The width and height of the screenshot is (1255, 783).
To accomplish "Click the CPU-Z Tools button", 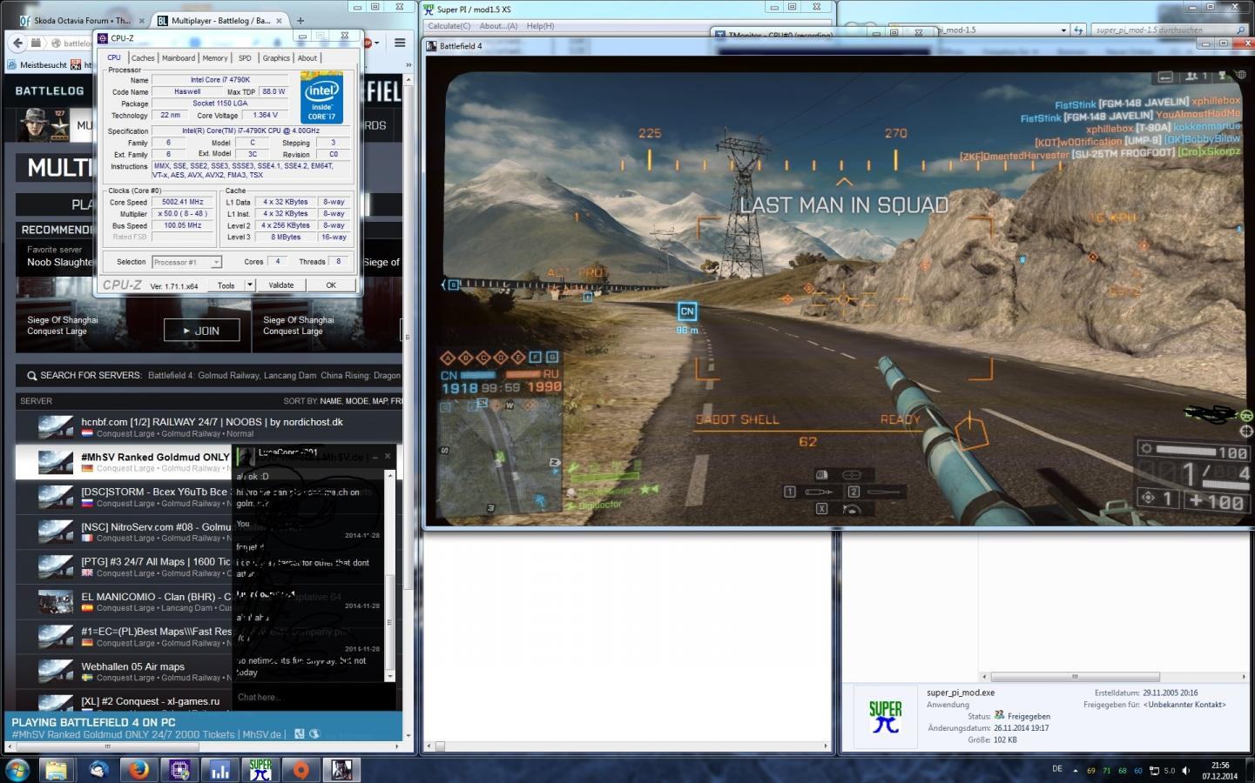I will click(226, 285).
